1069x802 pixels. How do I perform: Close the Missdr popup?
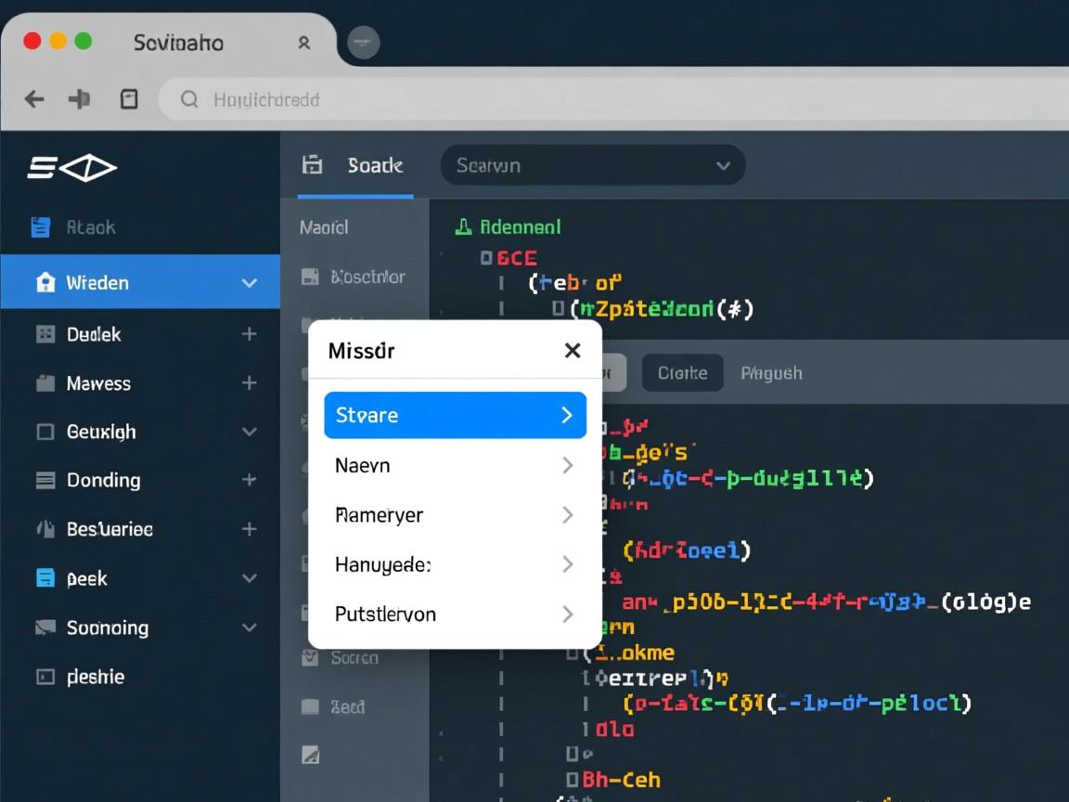tap(573, 350)
